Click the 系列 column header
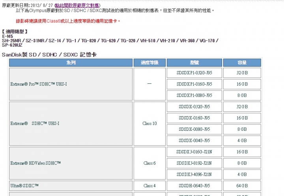This screenshot has height=196, width=284. [71, 62]
